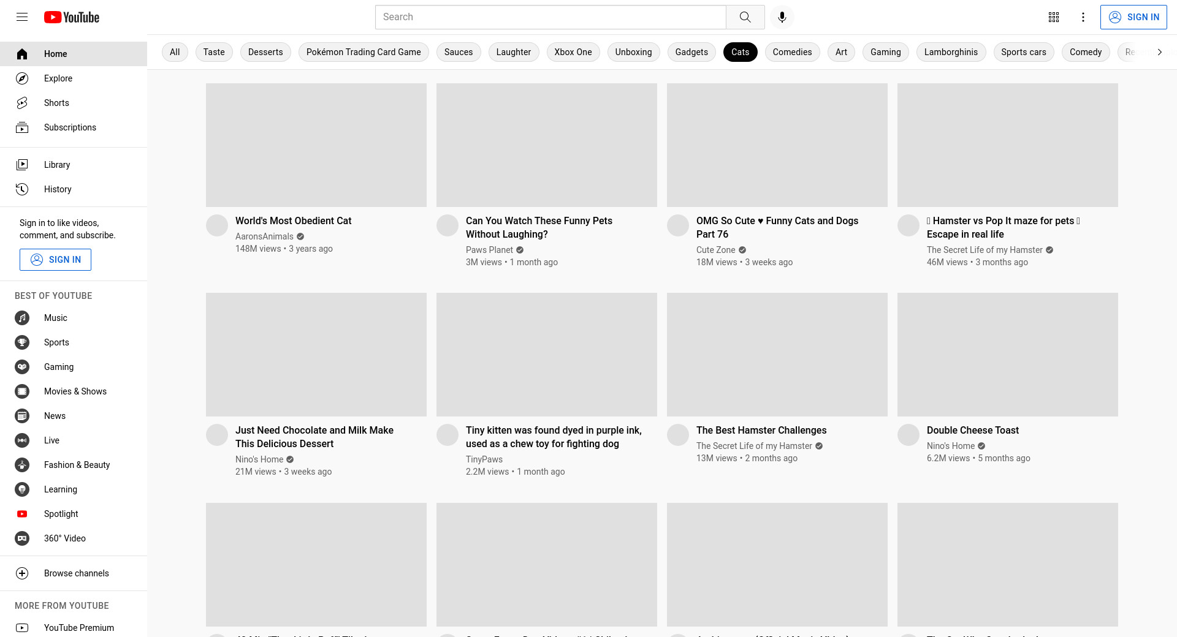Open Music channel icon
The width and height of the screenshot is (1177, 637).
[22, 318]
